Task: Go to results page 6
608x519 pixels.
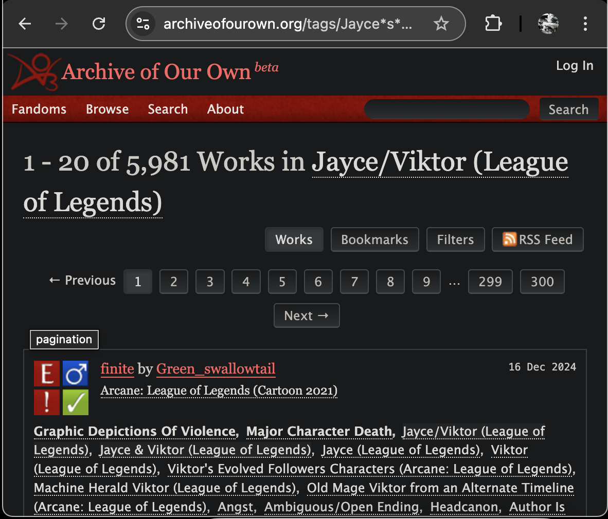Action: coord(318,282)
